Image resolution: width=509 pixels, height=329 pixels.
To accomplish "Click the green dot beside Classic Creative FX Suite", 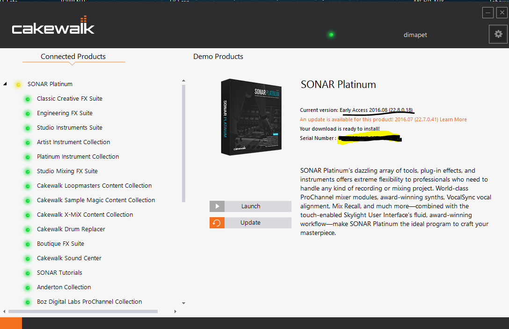I will click(28, 99).
